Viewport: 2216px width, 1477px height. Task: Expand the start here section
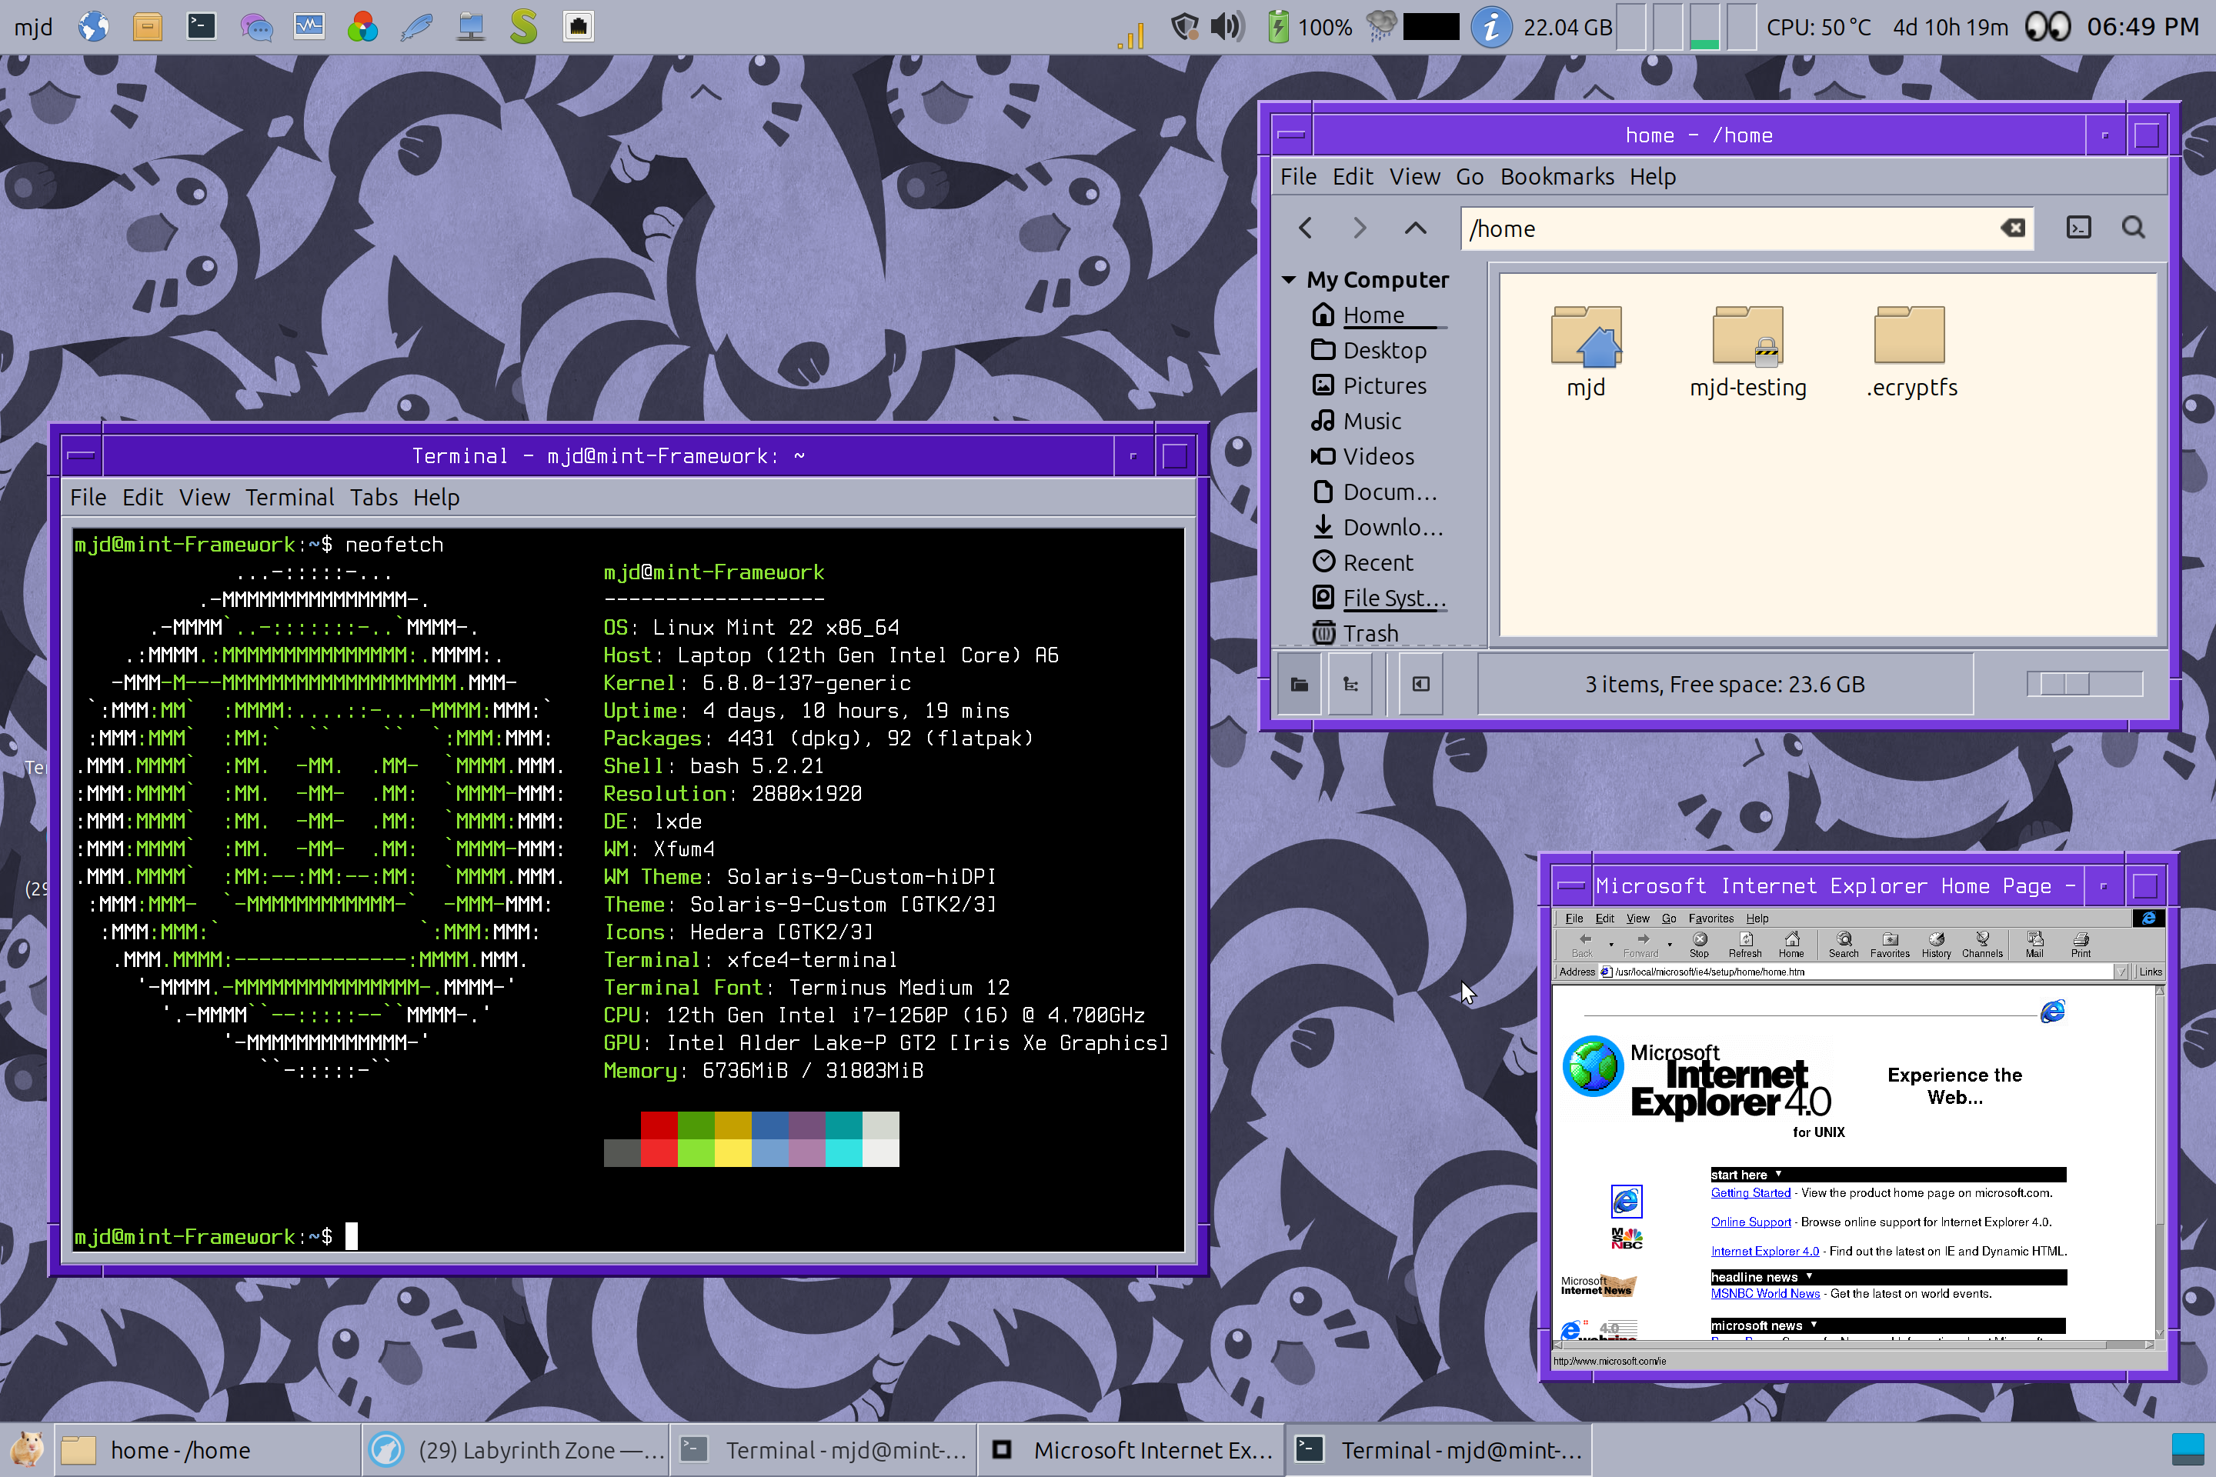1779,1175
